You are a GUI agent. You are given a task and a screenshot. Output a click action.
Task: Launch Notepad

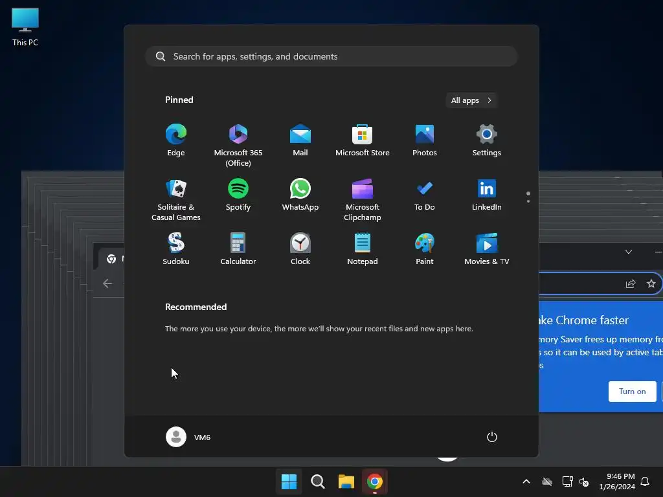click(x=363, y=249)
